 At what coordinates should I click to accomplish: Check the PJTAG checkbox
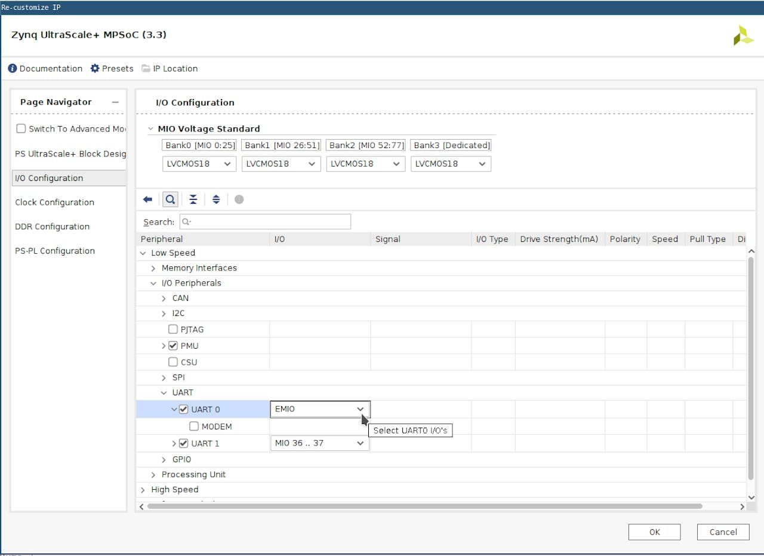tap(173, 329)
